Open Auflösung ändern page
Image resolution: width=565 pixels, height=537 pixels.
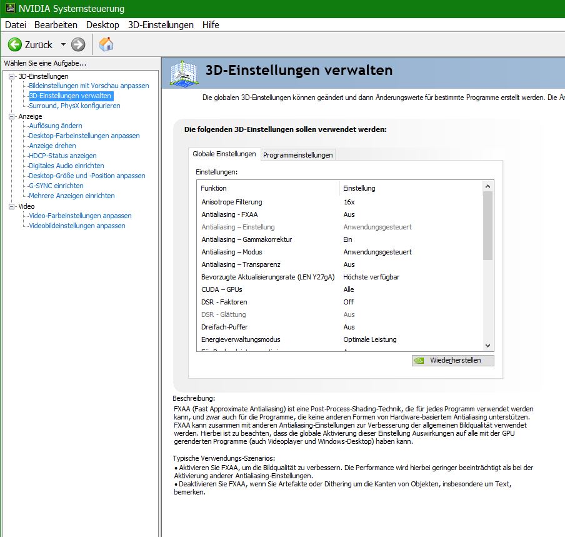point(56,126)
